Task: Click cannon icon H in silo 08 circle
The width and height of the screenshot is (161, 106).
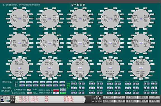Action: point(72,43)
